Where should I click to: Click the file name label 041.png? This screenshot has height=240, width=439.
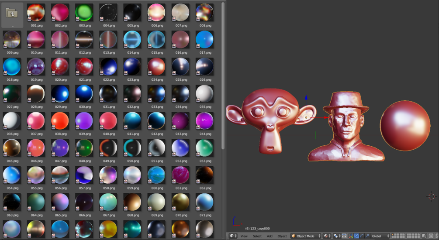[133, 134]
